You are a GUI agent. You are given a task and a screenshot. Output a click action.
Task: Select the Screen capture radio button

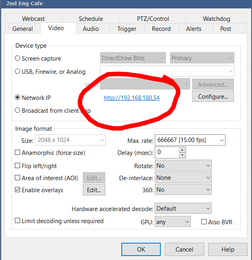[18, 58]
